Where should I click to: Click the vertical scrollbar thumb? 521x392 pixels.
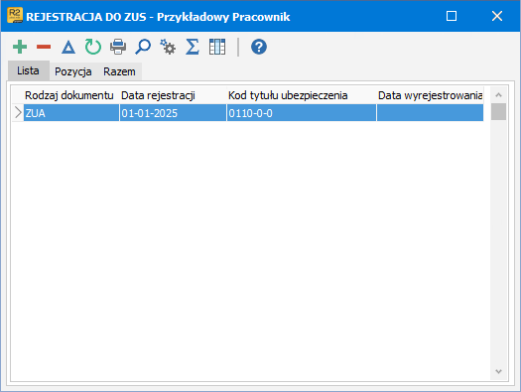tap(498, 111)
